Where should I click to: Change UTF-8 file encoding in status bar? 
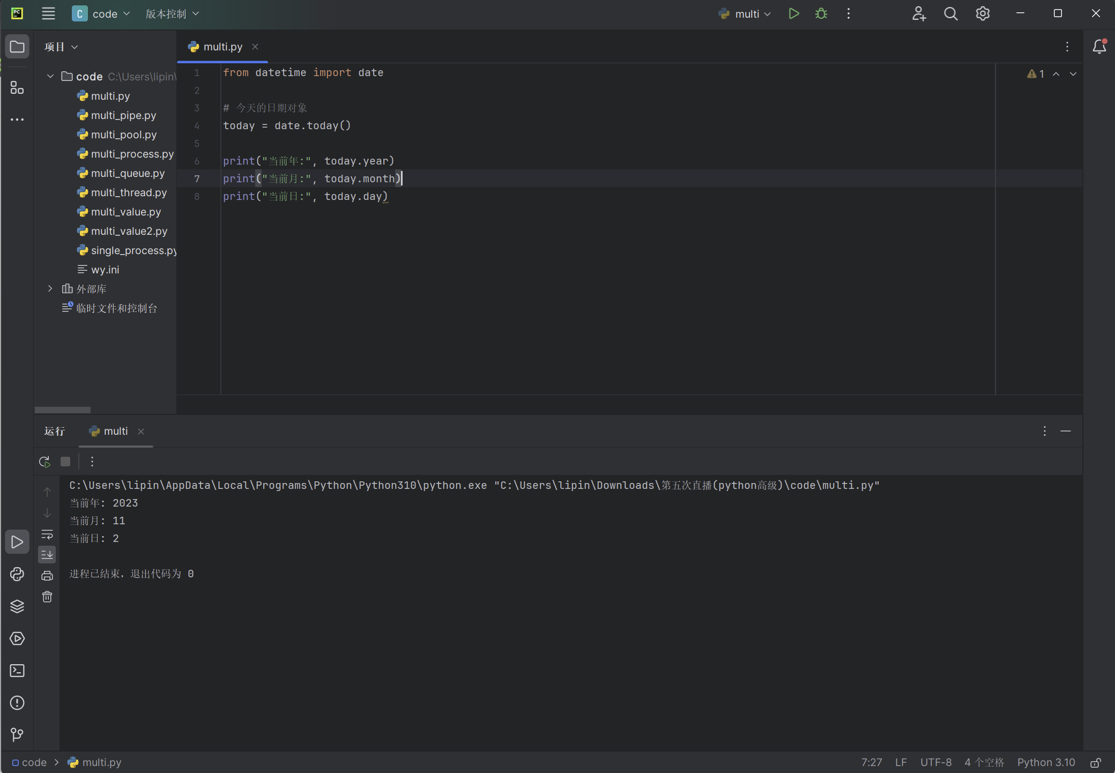coord(936,762)
